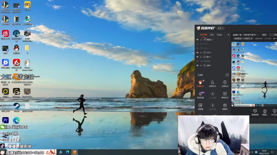The height and width of the screenshot is (155, 277).
Task: Open the blue play-button video app shortcut
Action: tap(6, 64)
